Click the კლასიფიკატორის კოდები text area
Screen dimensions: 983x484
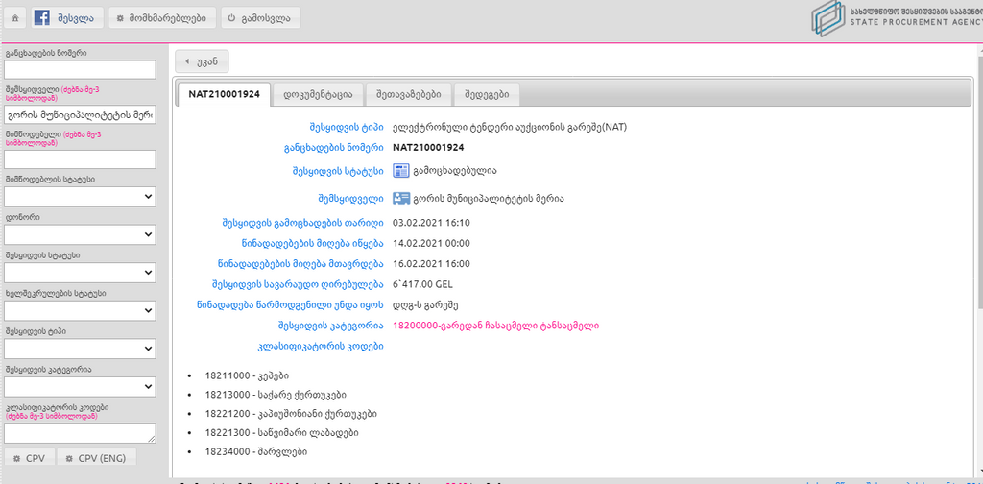80,433
